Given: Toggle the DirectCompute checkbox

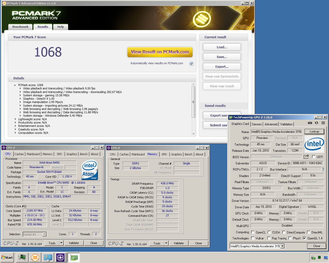Looking at the screenshot, I should (x=284, y=232).
